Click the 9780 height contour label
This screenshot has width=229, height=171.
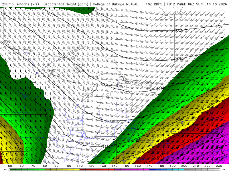tap(180, 59)
